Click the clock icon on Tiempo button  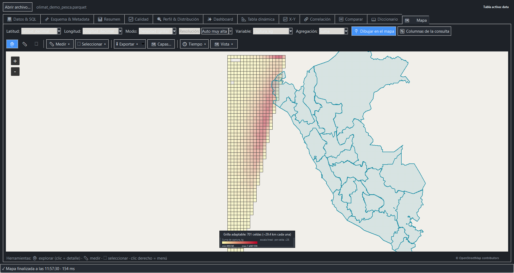point(185,44)
